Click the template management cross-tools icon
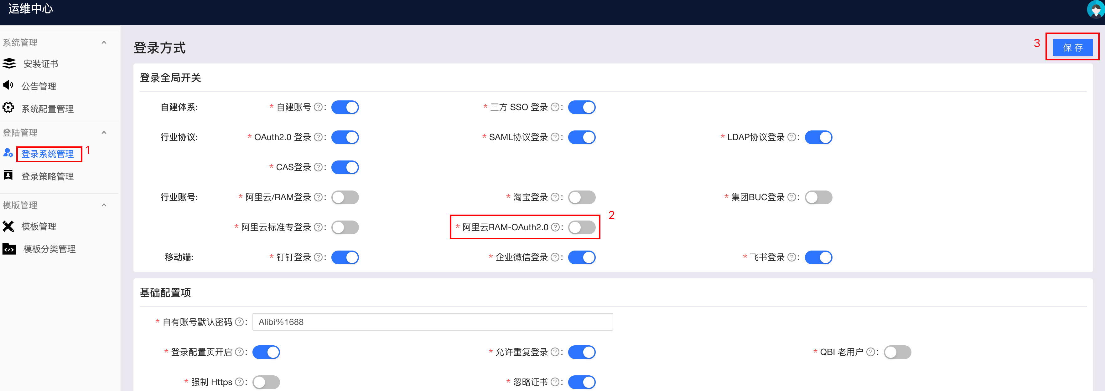Viewport: 1105px width, 391px height. [x=8, y=226]
